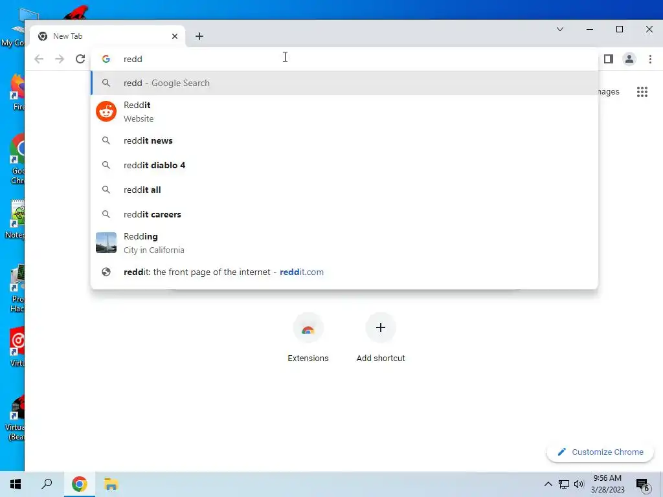Open the Google apps grid

pyautogui.click(x=642, y=92)
